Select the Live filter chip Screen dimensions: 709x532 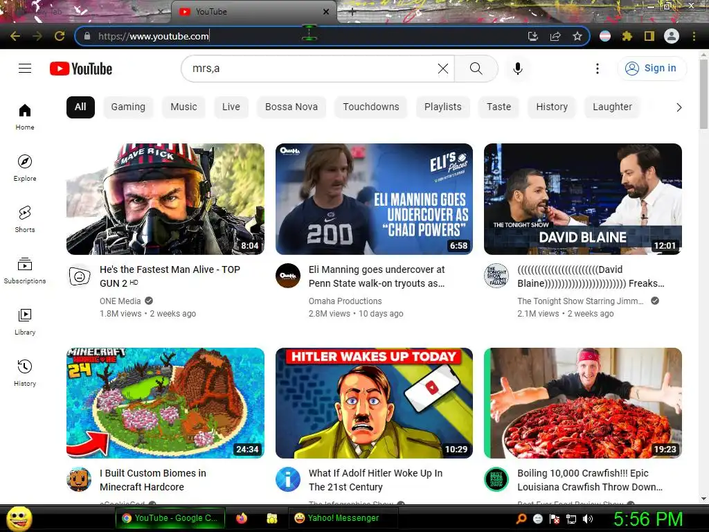(x=231, y=107)
